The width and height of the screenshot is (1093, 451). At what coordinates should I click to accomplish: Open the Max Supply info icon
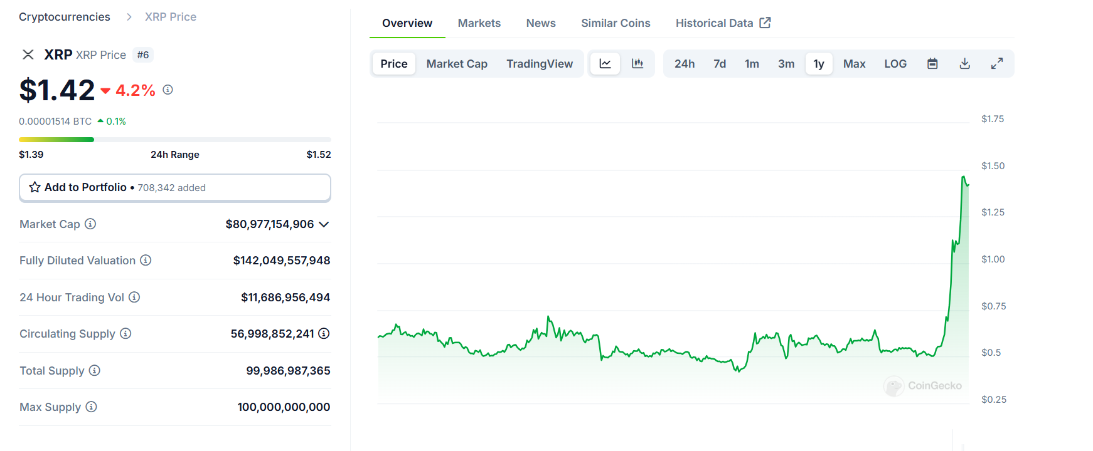click(91, 407)
